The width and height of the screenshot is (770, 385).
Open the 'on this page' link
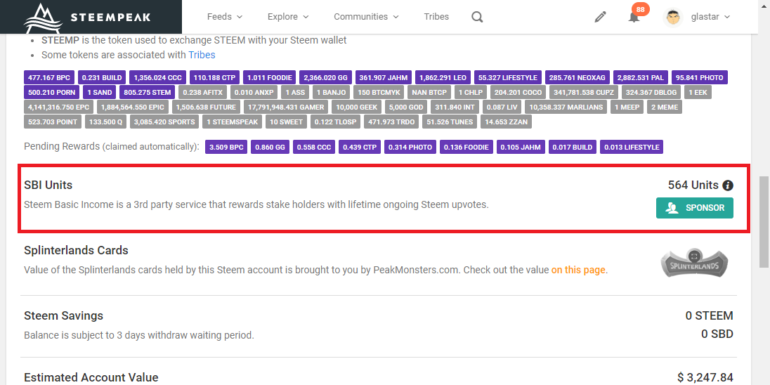[578, 270]
